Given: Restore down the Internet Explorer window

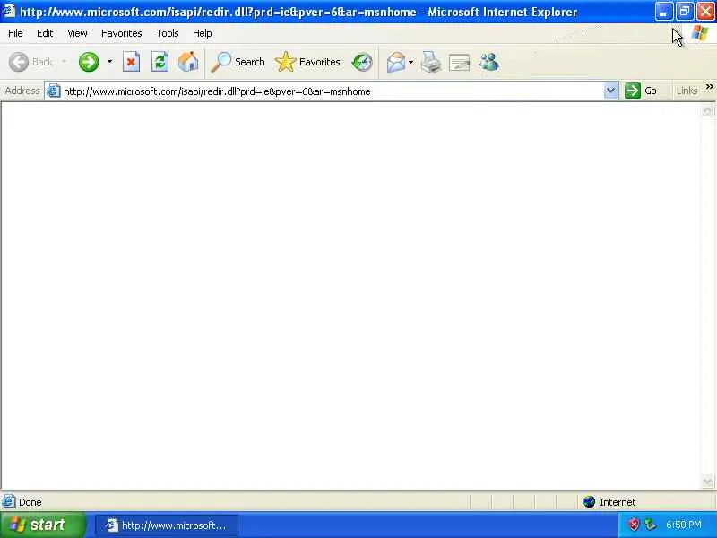Looking at the screenshot, I should 685,12.
